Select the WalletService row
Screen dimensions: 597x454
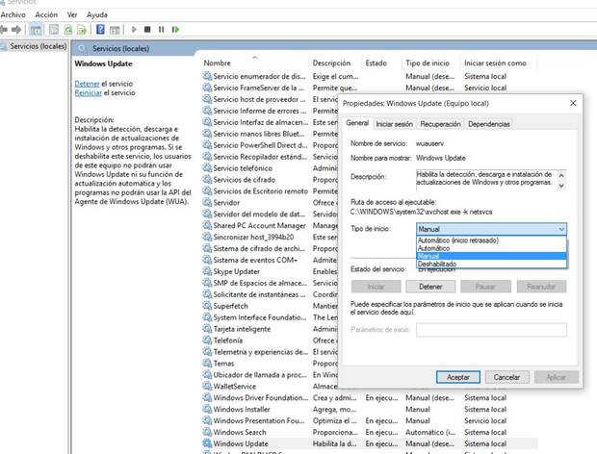coord(235,387)
